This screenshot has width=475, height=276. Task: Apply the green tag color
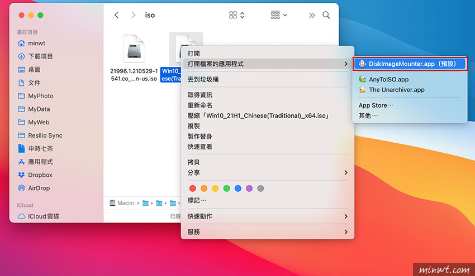click(x=226, y=188)
